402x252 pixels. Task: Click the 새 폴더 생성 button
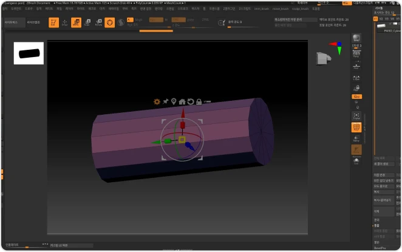click(384, 164)
